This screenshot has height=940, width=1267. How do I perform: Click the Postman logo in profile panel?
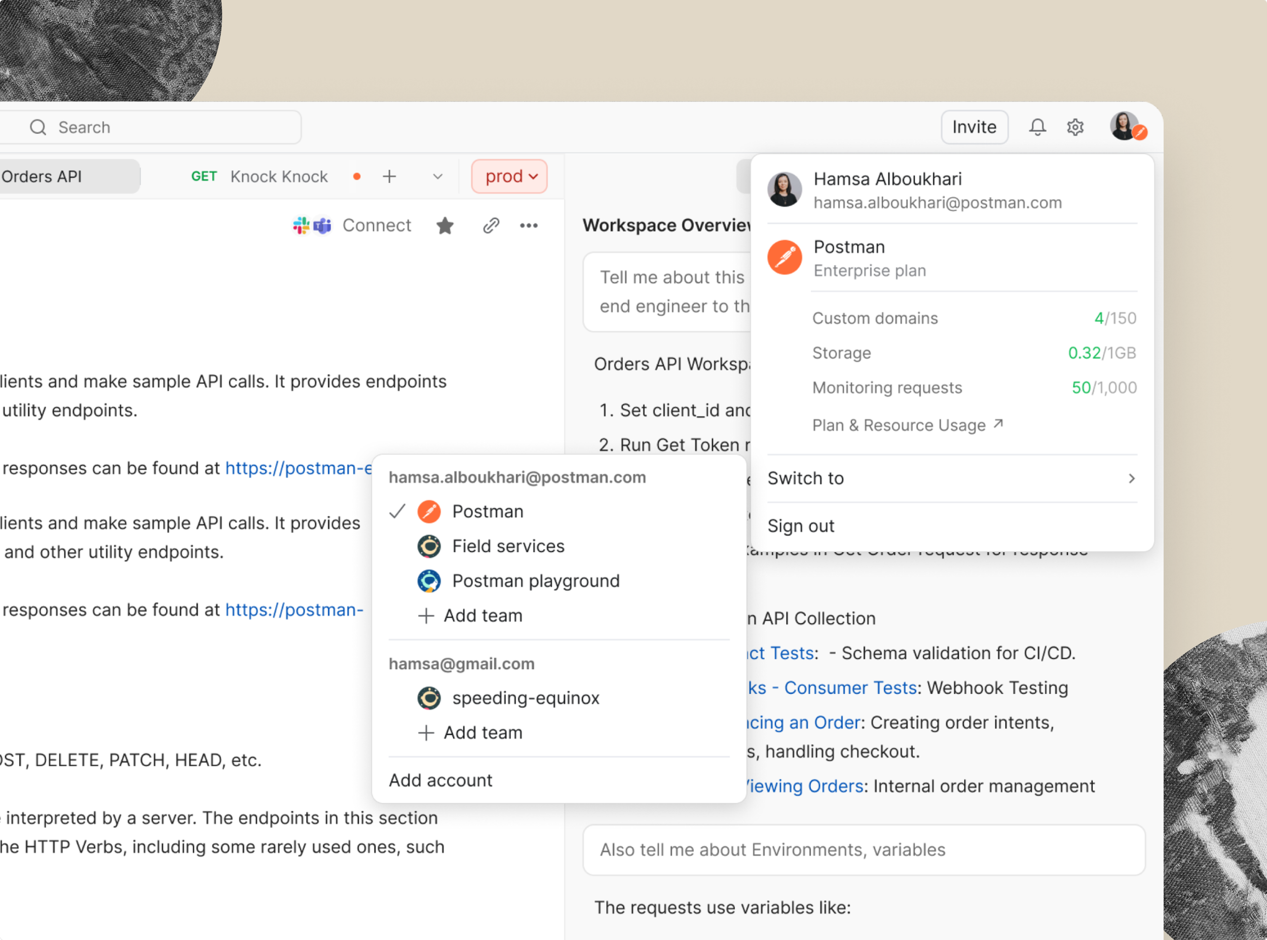coord(785,257)
